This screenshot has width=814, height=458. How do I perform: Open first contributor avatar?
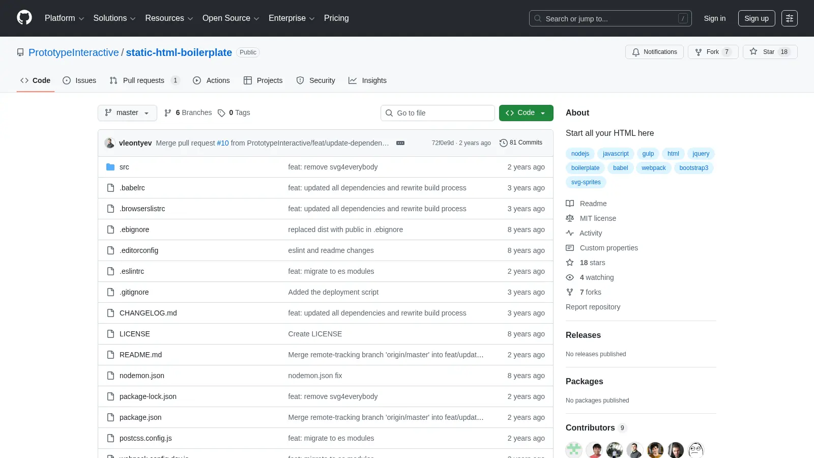pyautogui.click(x=574, y=450)
